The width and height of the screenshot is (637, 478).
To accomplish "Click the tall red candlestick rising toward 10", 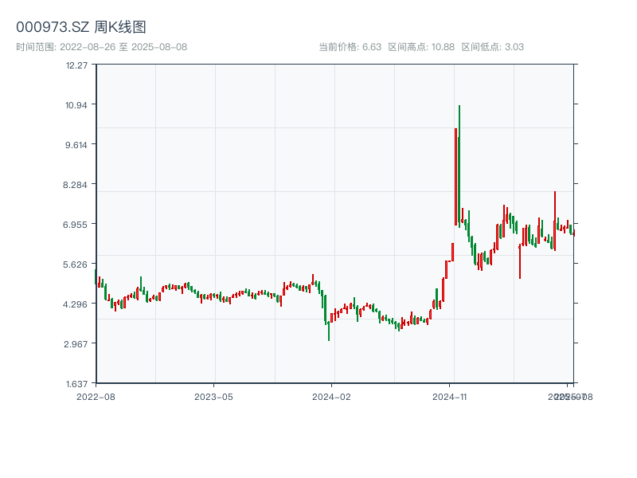I will click(455, 177).
